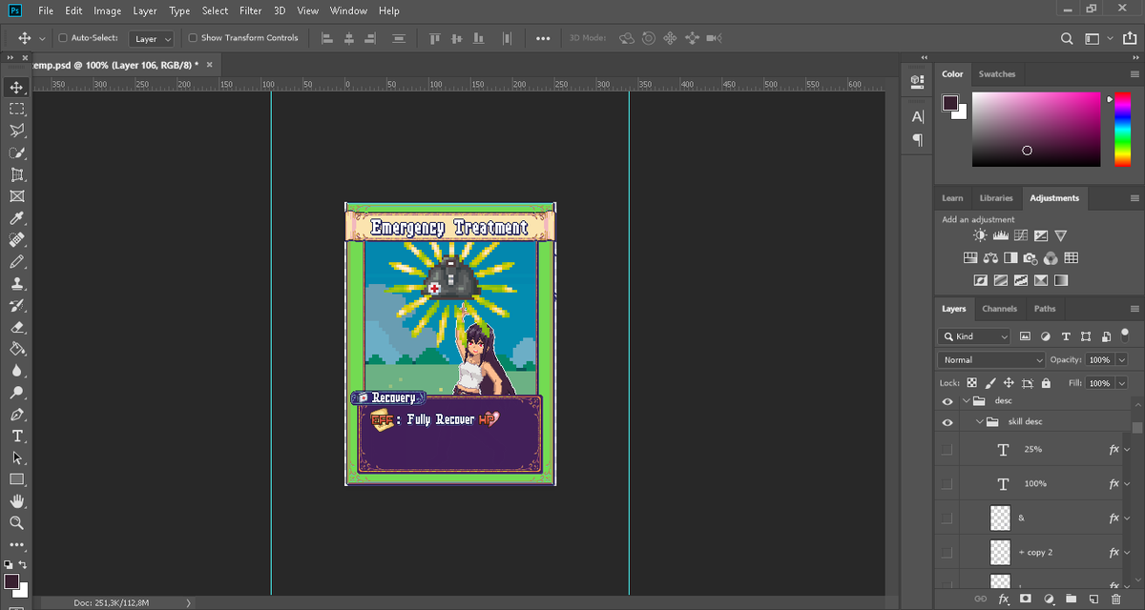
Task: Collapse the skill desc group
Action: (979, 422)
